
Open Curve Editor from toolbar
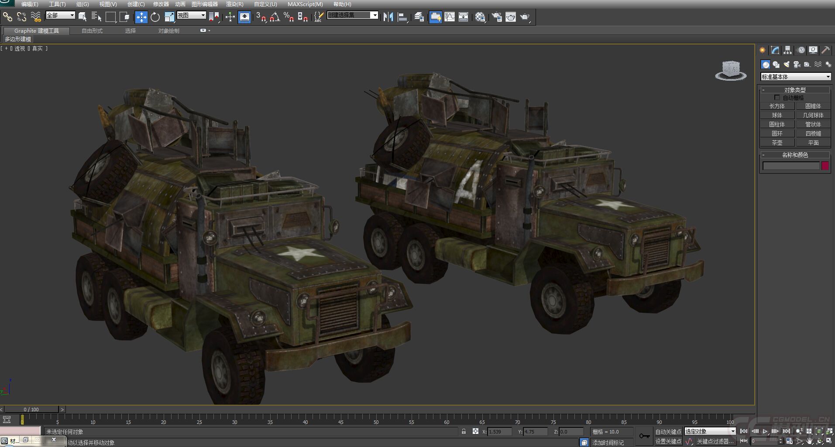pyautogui.click(x=450, y=17)
